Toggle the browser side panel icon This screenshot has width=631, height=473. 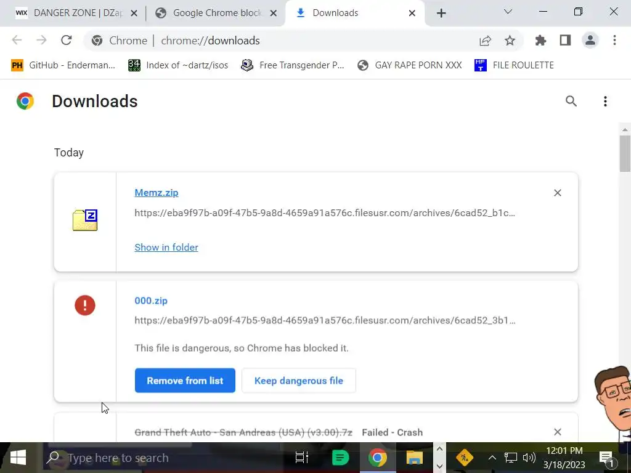coord(566,40)
